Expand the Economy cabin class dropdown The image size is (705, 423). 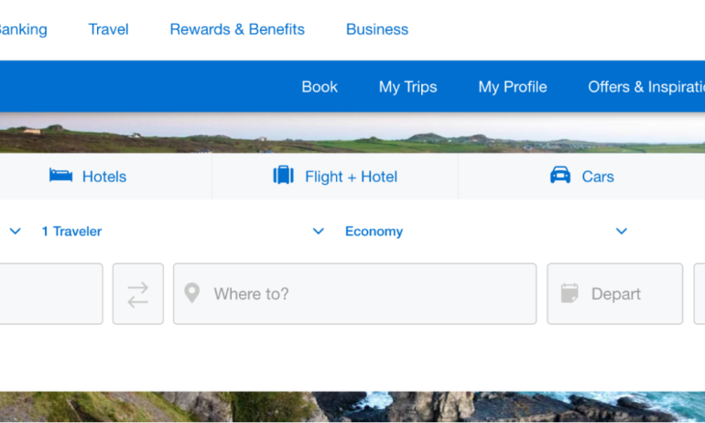pos(374,232)
